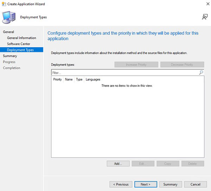This screenshot has height=191, width=211.
Task: Close the Create Application Wizard window
Action: (x=204, y=4)
